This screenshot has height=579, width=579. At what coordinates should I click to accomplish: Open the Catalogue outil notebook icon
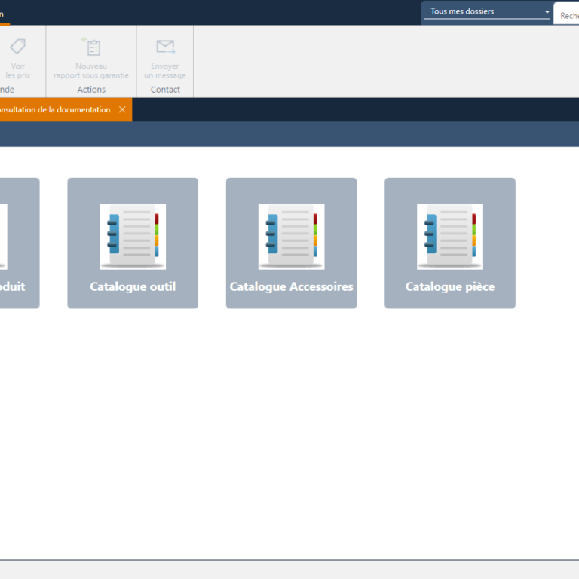tap(133, 236)
